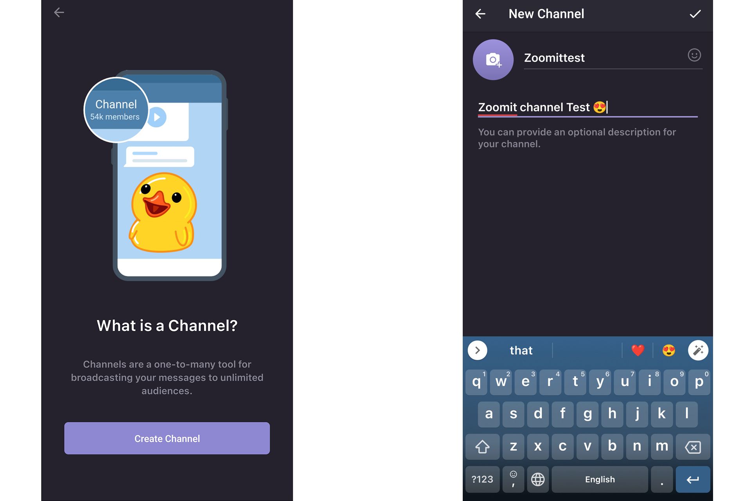This screenshot has height=501, width=751.
Task: Tap the v key
Action: point(588,447)
